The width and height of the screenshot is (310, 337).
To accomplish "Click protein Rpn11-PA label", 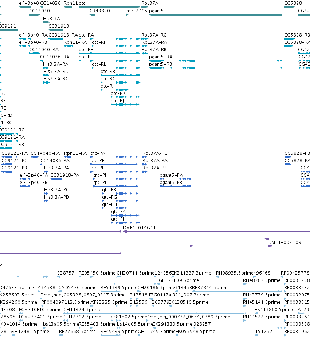I will 75,153.
